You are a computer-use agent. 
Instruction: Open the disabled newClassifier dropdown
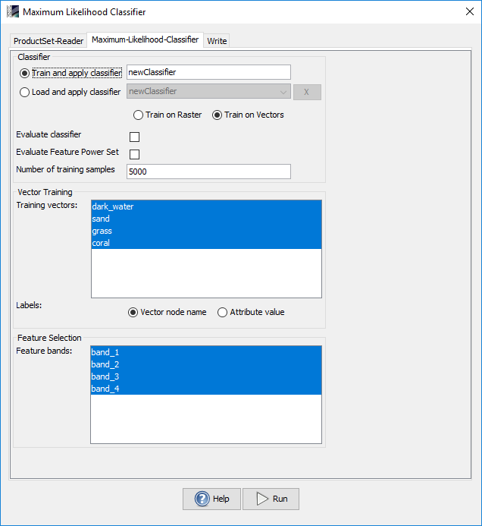(x=208, y=91)
